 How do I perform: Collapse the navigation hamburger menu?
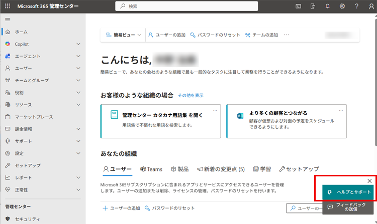8,20
